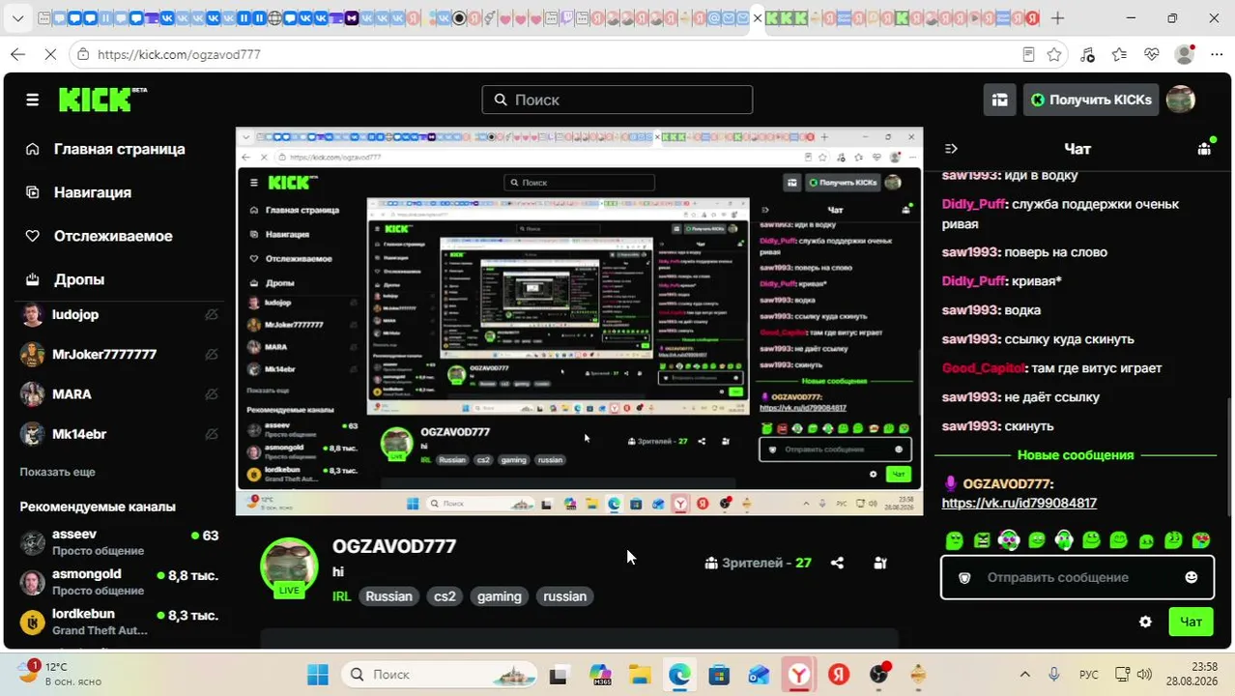The image size is (1235, 696).
Task: Open the vk.ru/id799084817 link in chat
Action: tap(1019, 503)
